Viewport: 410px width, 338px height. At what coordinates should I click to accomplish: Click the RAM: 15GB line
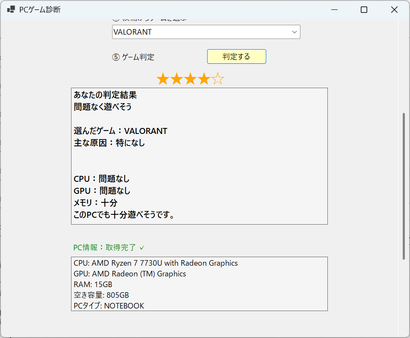click(93, 285)
